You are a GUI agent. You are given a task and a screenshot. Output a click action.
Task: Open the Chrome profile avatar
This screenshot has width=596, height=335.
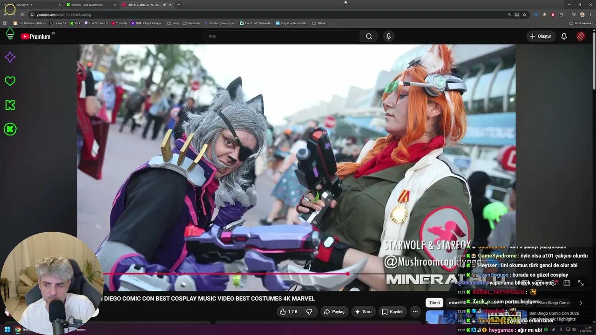point(582,14)
